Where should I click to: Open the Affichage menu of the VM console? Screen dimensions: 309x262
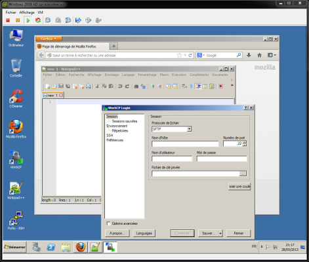coord(27,12)
